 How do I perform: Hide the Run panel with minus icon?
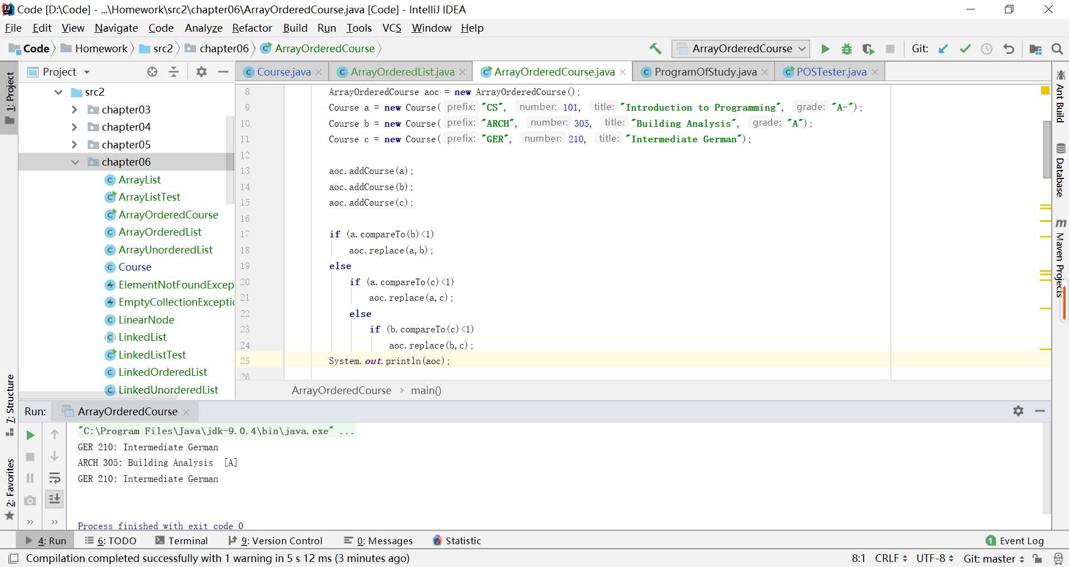tap(1040, 411)
